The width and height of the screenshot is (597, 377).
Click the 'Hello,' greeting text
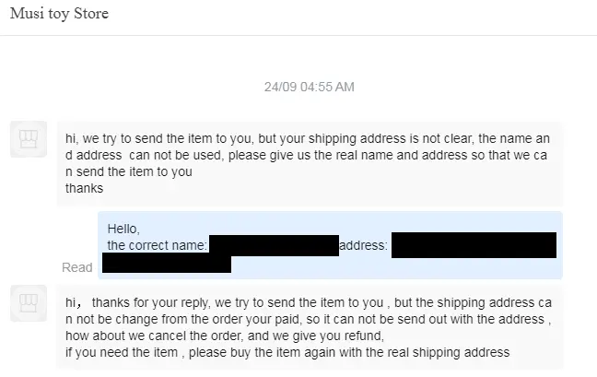pyautogui.click(x=123, y=229)
